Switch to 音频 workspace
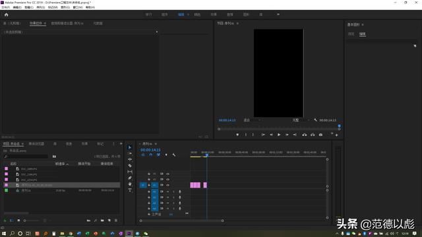Viewport: 422px width, 237px height. pyautogui.click(x=230, y=14)
